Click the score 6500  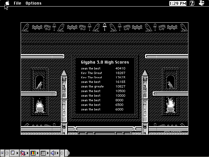click(119, 105)
